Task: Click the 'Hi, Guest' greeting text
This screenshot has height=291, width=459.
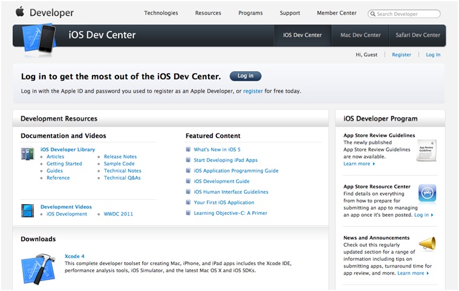Action: click(x=366, y=54)
